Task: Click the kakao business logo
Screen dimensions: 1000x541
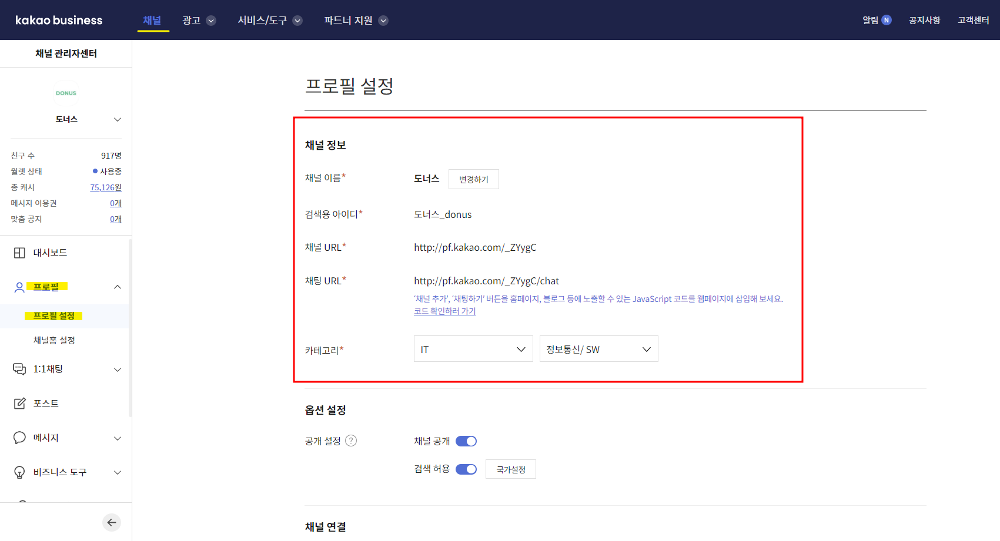Action: tap(59, 20)
